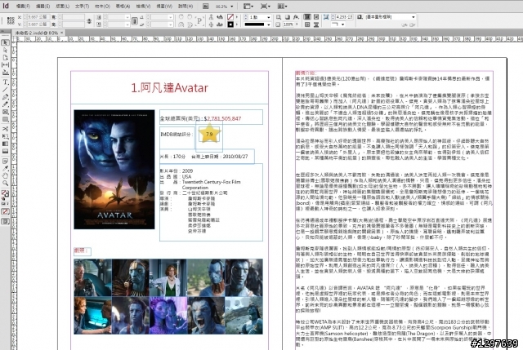Image resolution: width=523 pixels, height=350 pixels.
Task: Click the 7.9 star rating graphic
Action: pyautogui.click(x=209, y=134)
